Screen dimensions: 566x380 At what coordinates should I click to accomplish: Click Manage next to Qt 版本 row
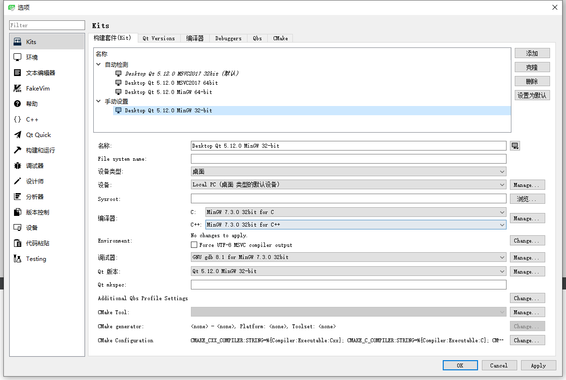point(527,272)
